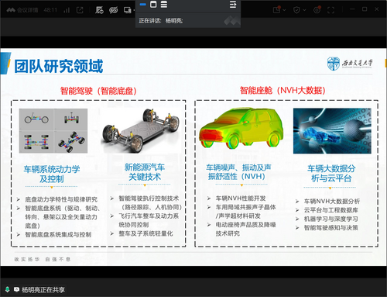Viewport: 387px width, 297px height.
Task: Click the heading 新能源汽车关键技术
Action: coord(145,172)
